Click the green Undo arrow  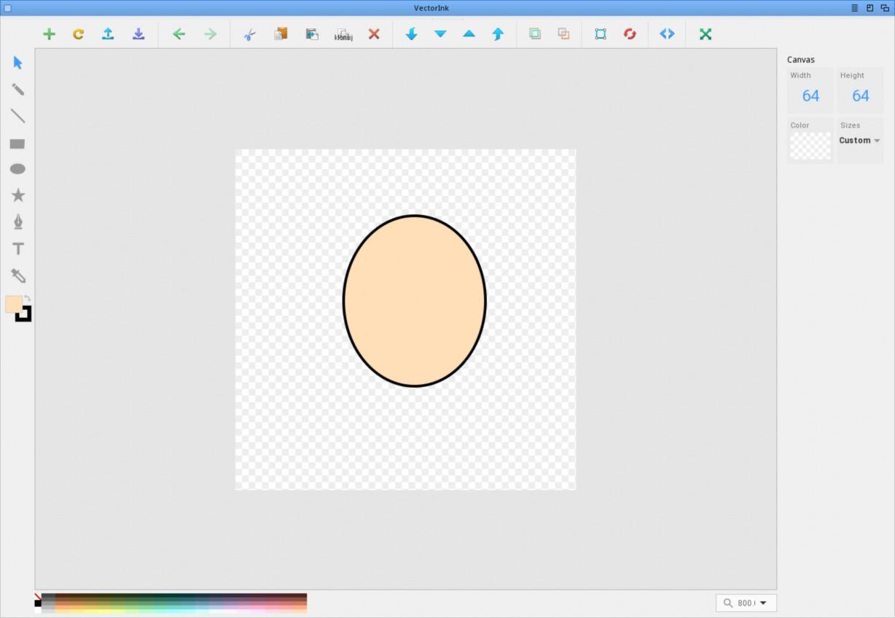(x=179, y=34)
